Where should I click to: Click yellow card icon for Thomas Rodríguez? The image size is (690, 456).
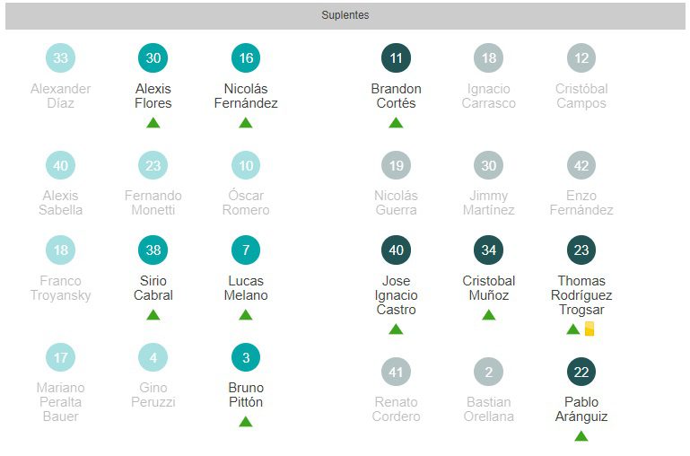coord(590,329)
